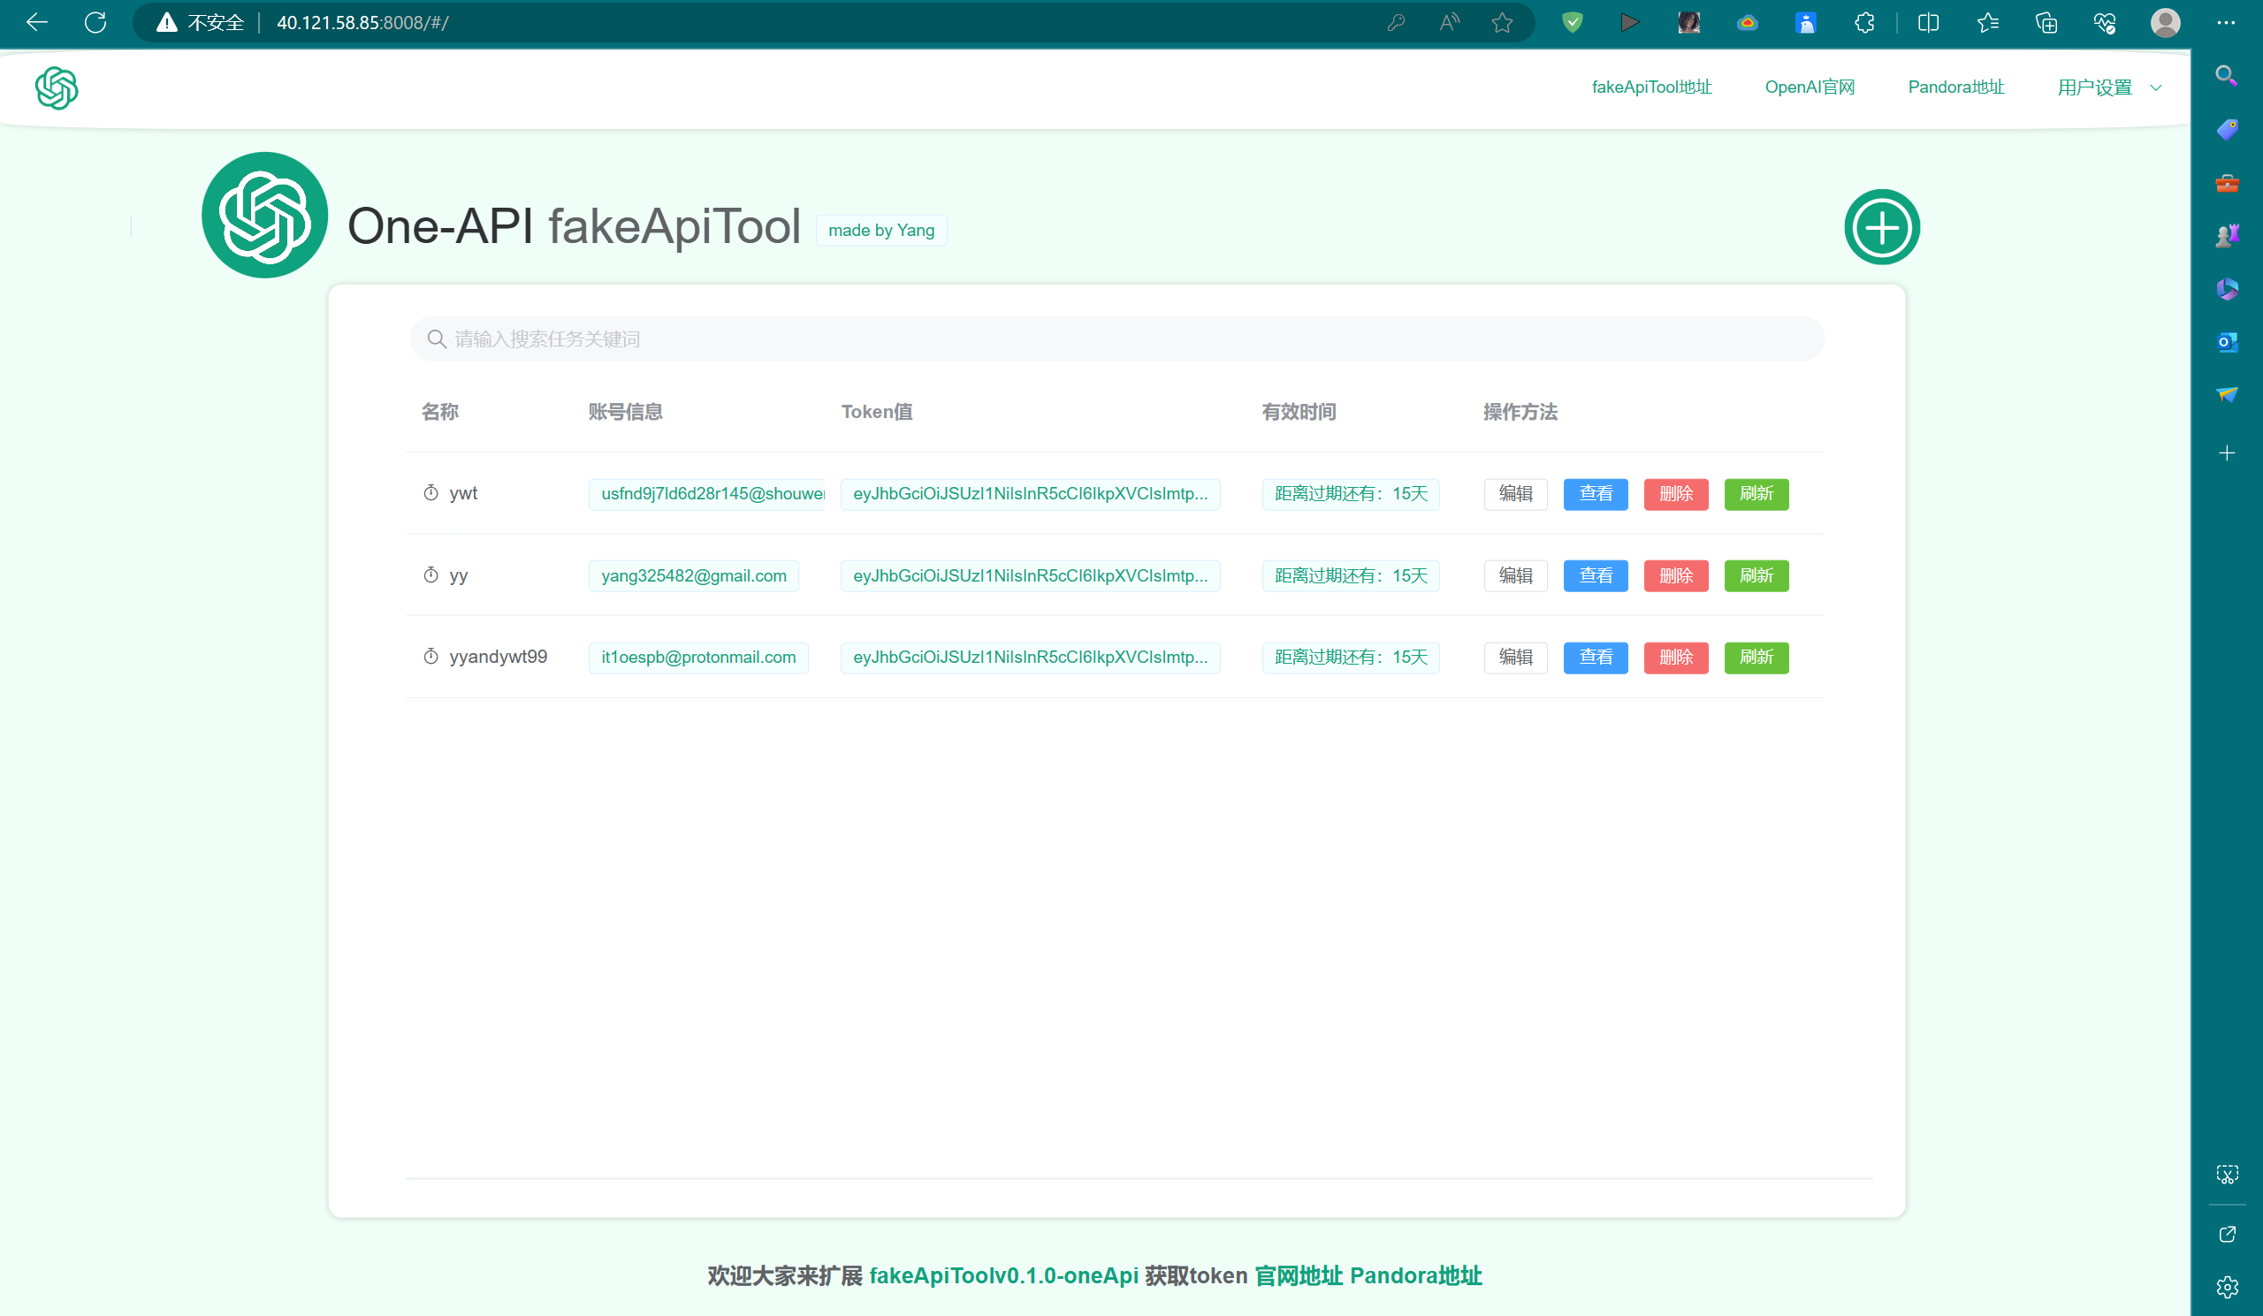Image resolution: width=2263 pixels, height=1316 pixels.
Task: Open fakeApiTool地址 nav item
Action: 1650,87
